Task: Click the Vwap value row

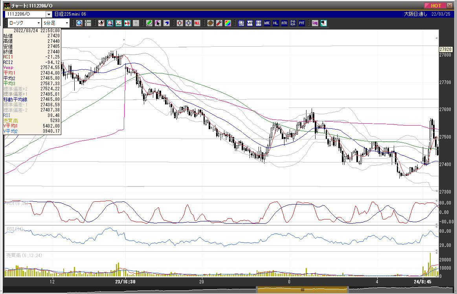Action: [x=32, y=68]
